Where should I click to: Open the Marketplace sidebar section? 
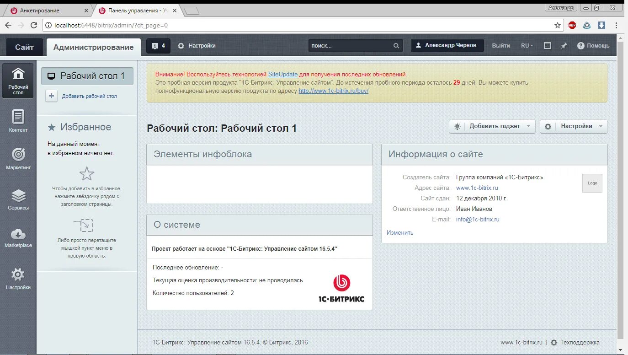tap(18, 237)
